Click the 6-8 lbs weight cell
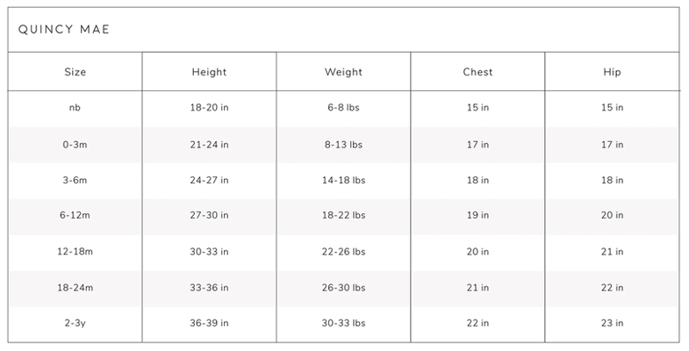The width and height of the screenshot is (689, 351). (343, 108)
